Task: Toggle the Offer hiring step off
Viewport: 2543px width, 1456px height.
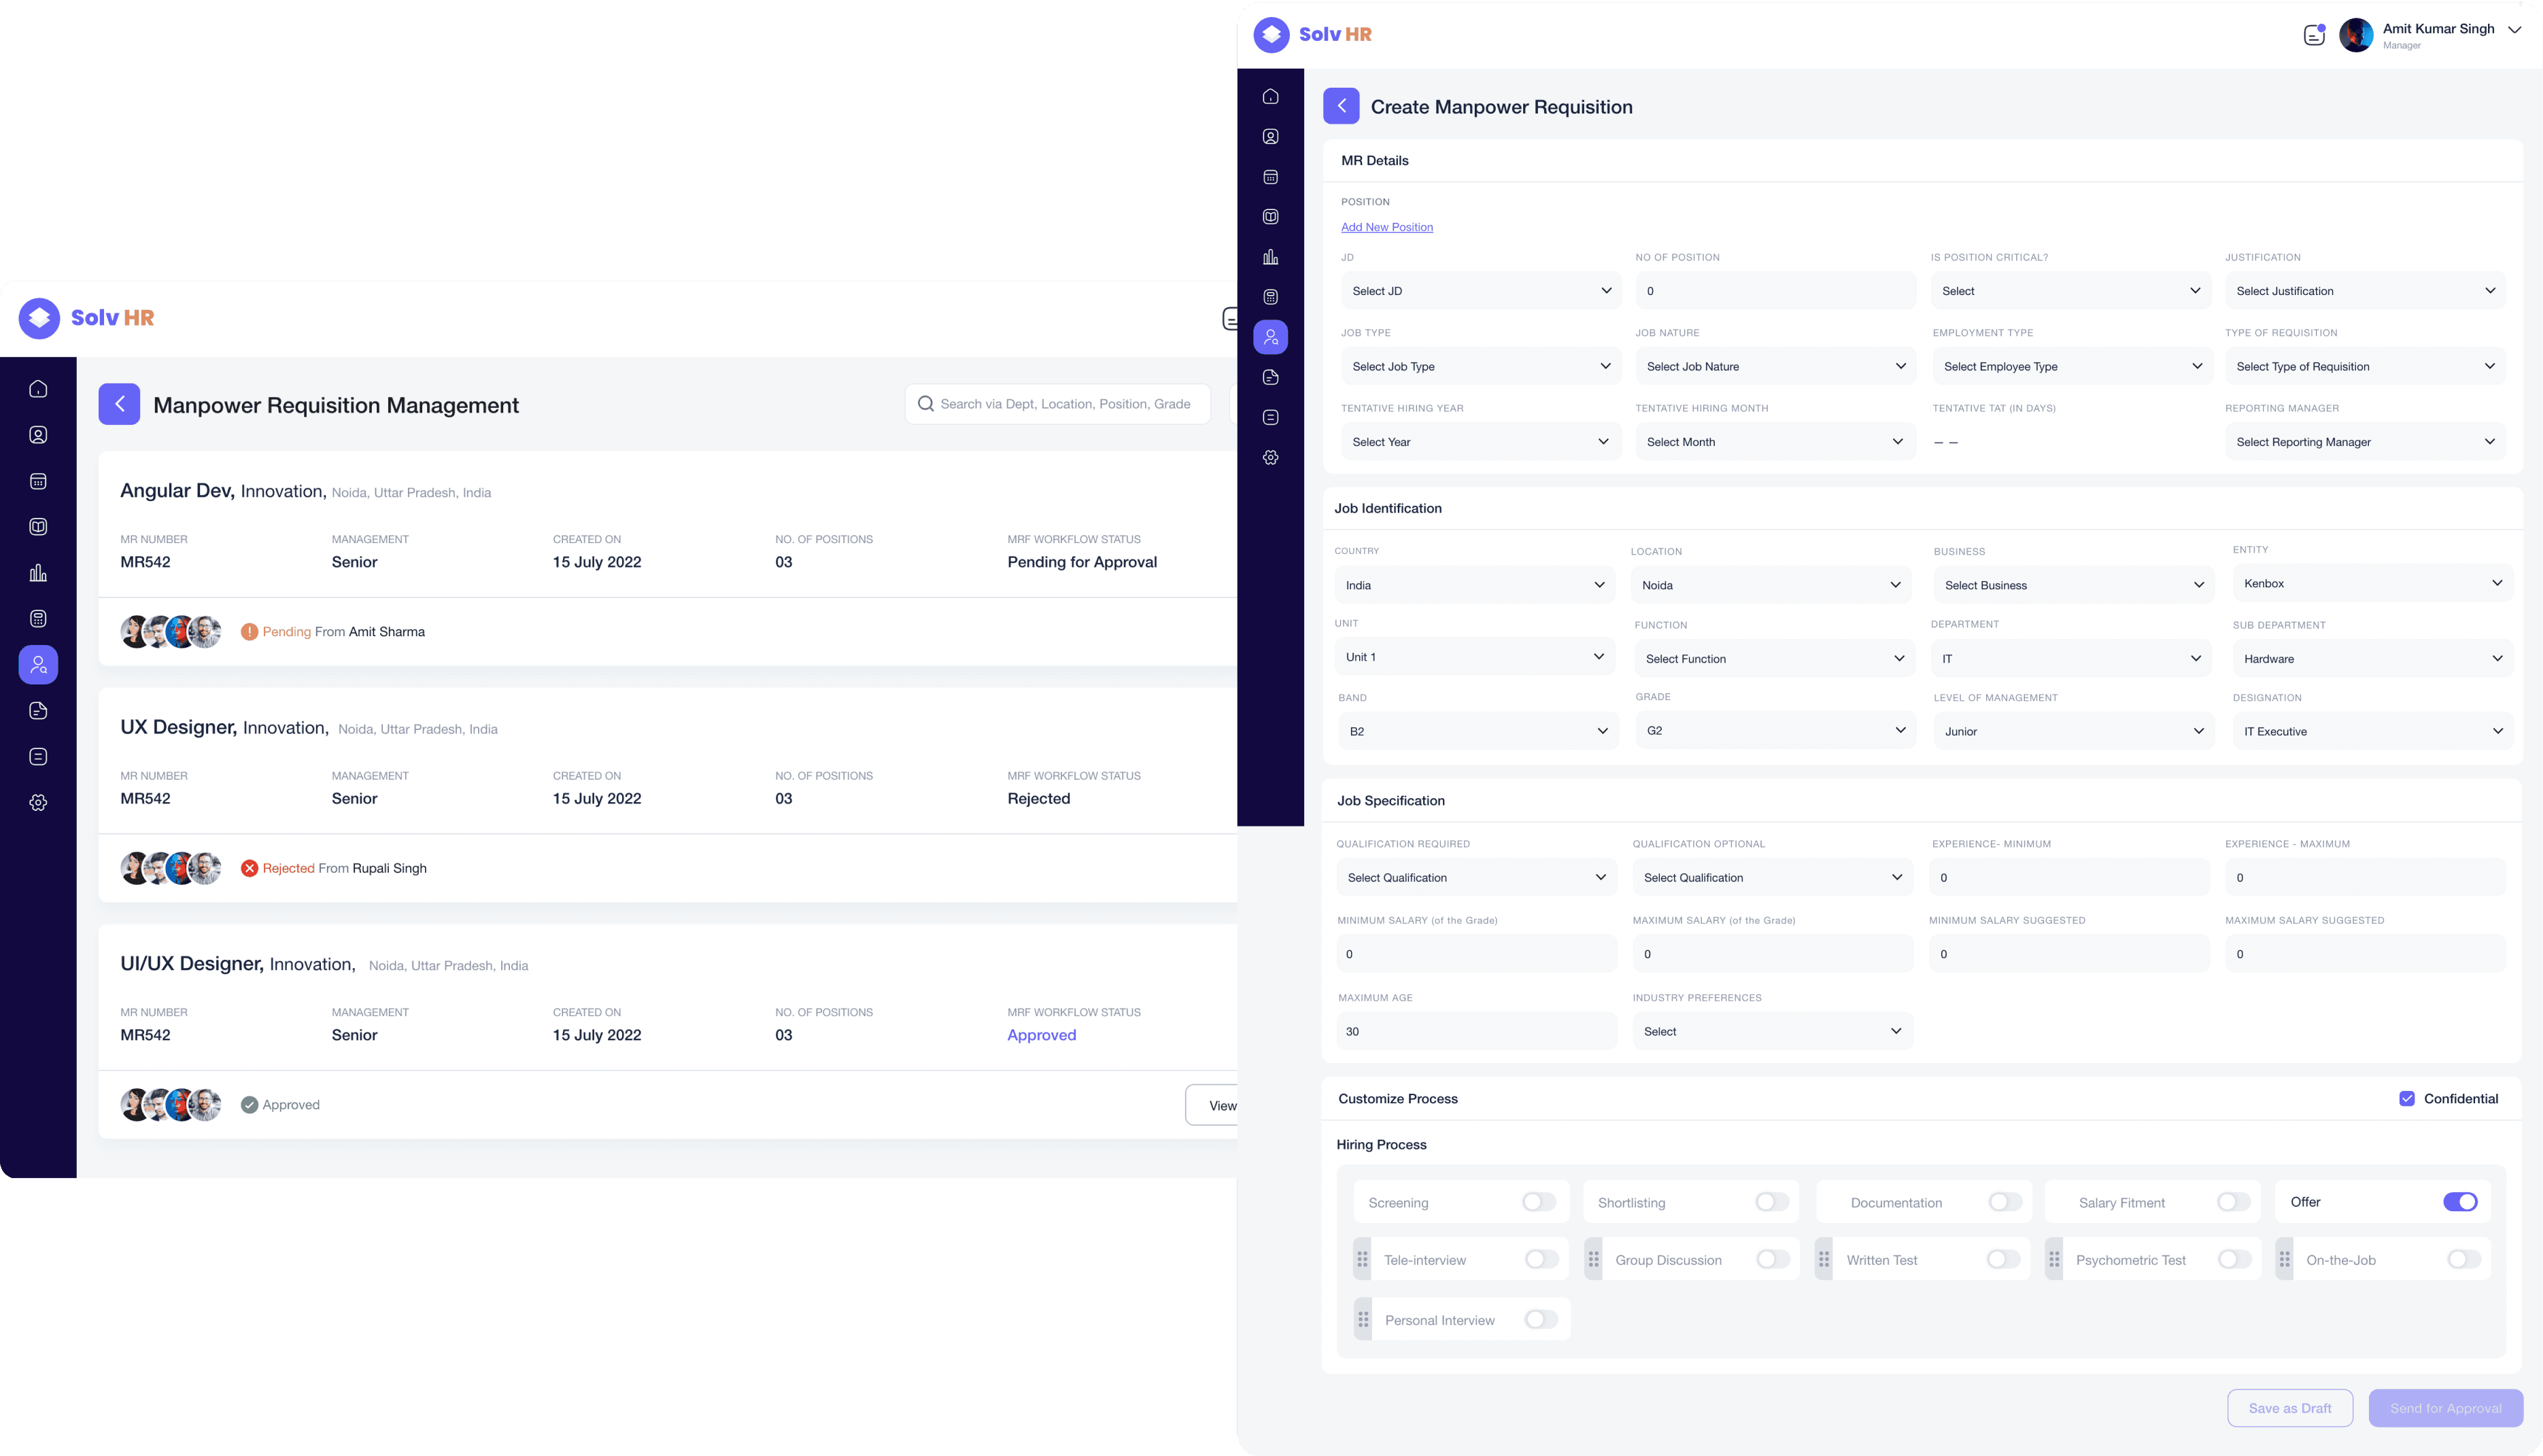Action: [x=2459, y=1202]
